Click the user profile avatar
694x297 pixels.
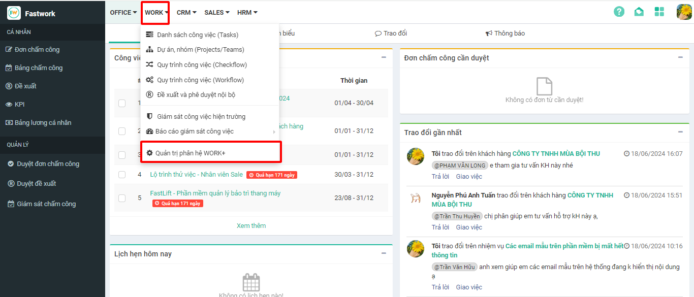(x=684, y=12)
